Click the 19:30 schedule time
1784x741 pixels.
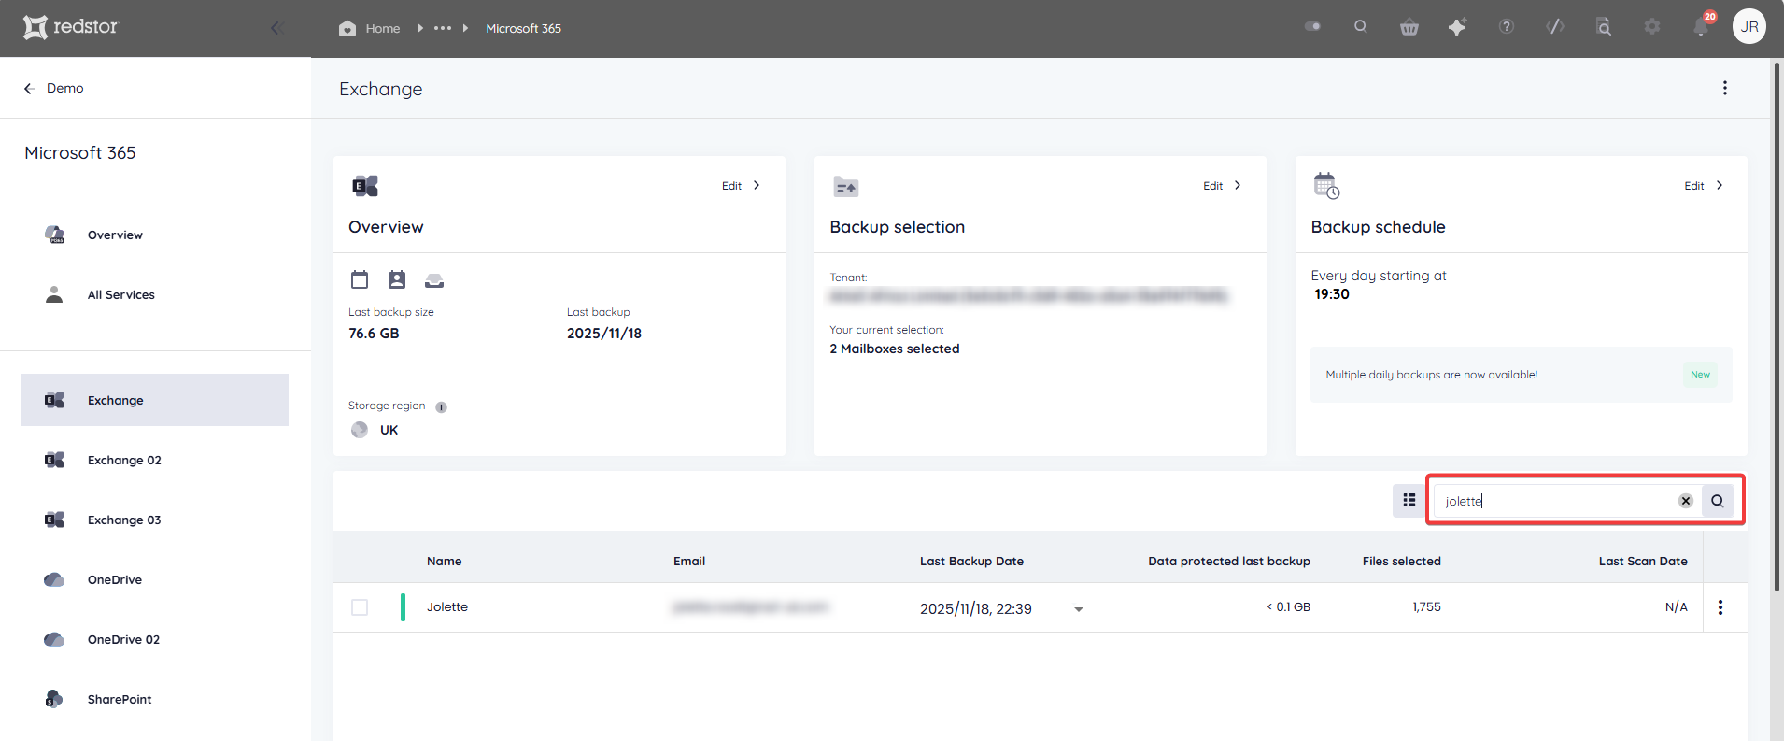click(x=1332, y=294)
